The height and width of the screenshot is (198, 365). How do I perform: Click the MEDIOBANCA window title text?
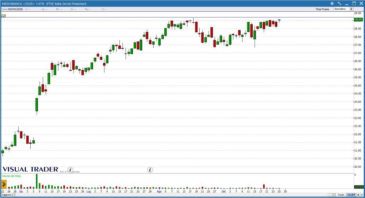pyautogui.click(x=44, y=4)
